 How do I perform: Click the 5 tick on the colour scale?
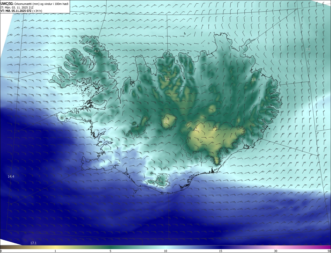pos(110,251)
